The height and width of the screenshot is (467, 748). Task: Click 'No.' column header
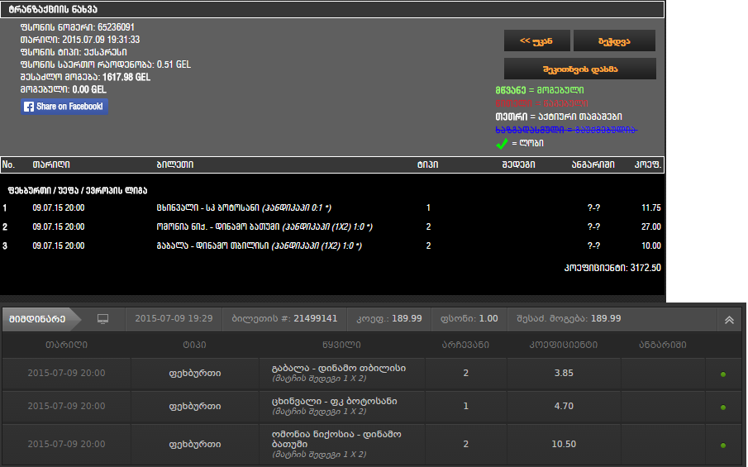[x=8, y=164]
